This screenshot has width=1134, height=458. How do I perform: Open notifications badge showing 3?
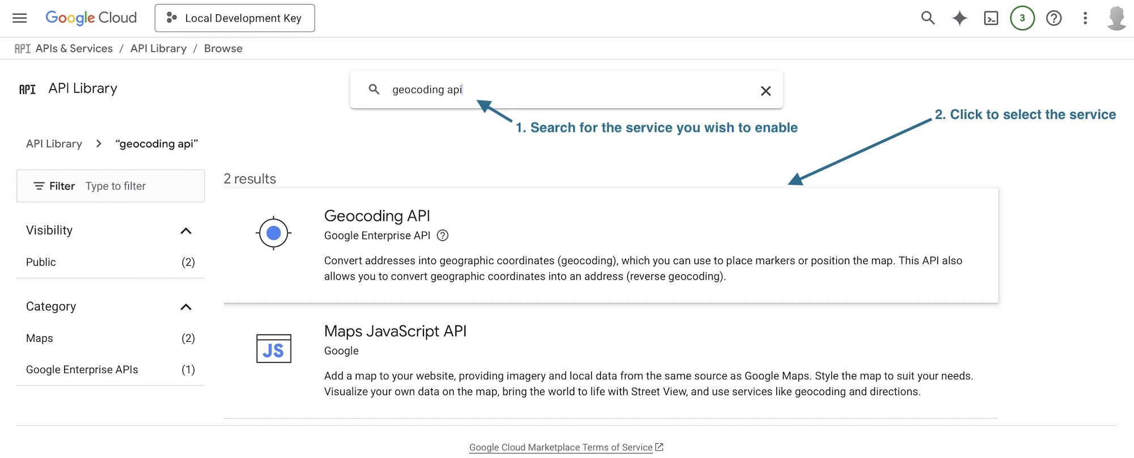[1022, 18]
